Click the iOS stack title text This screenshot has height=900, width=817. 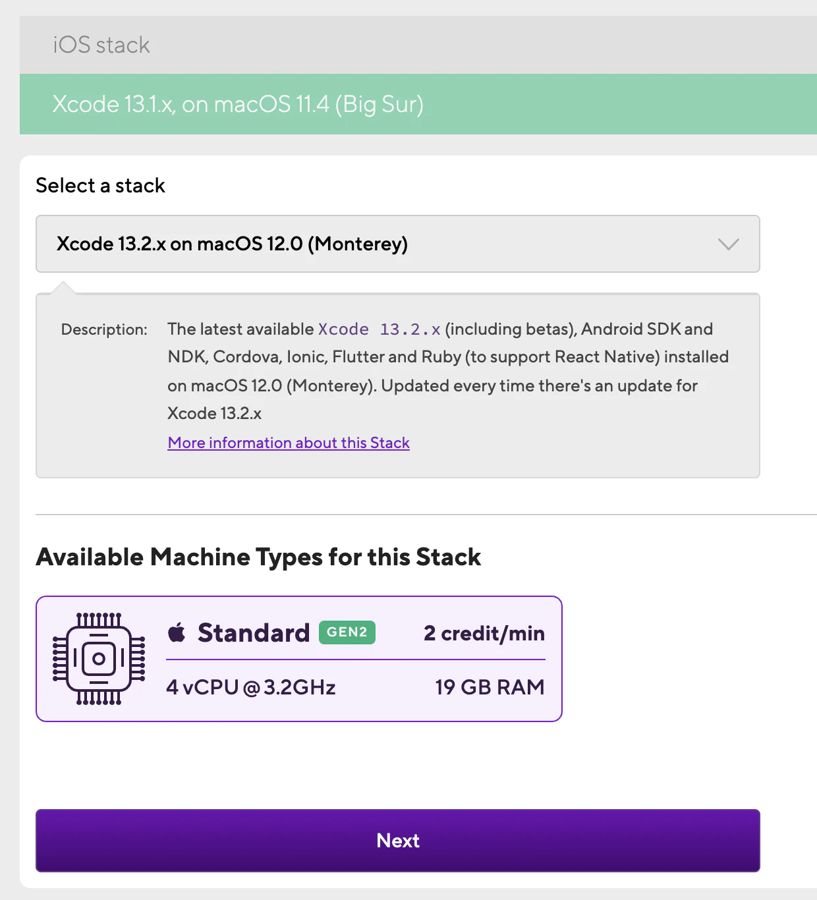pos(101,45)
